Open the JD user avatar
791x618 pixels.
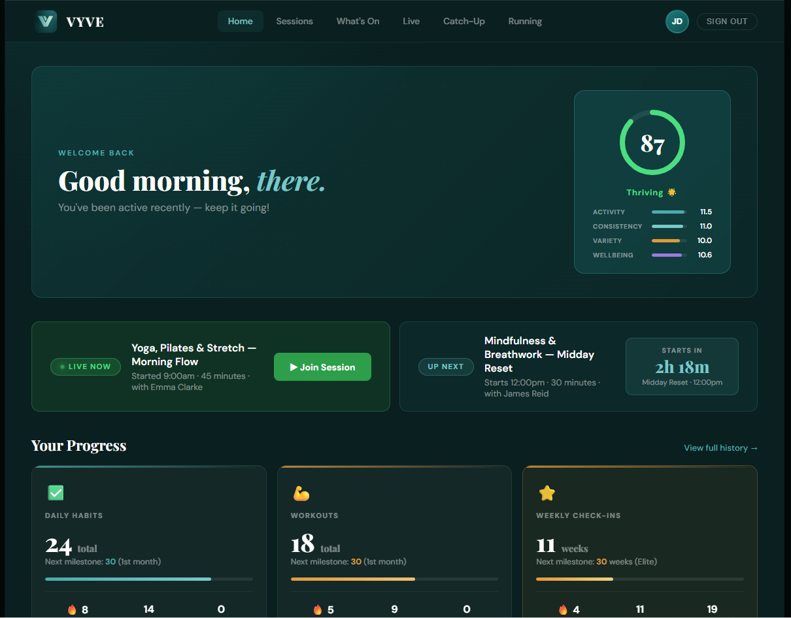[677, 22]
